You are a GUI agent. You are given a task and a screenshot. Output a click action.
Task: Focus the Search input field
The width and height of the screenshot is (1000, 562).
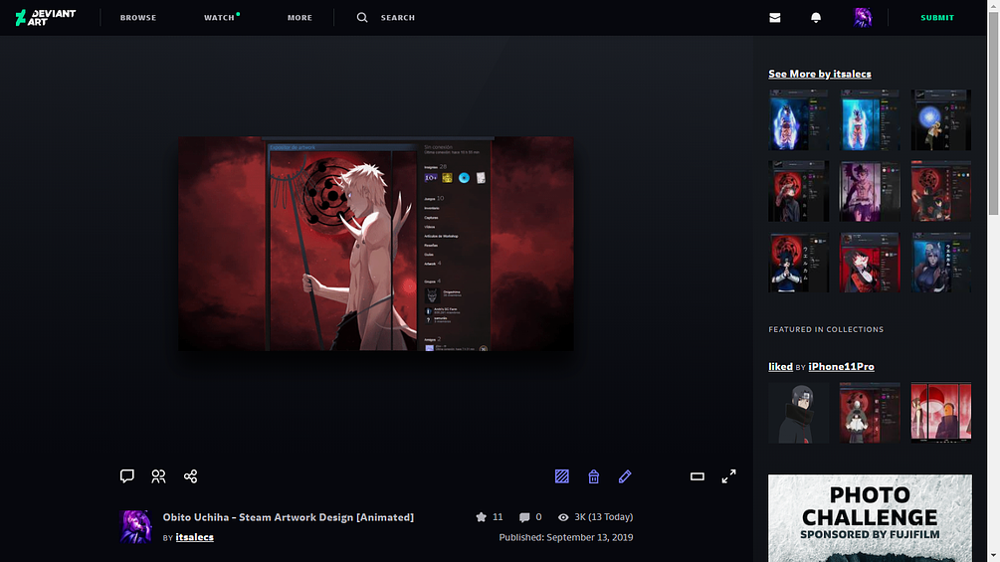[x=398, y=18]
